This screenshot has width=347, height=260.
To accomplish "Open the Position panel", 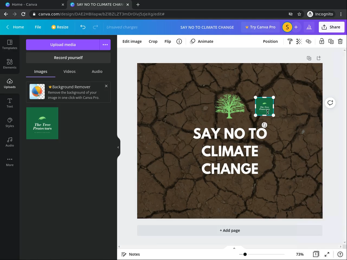I will 270,41.
